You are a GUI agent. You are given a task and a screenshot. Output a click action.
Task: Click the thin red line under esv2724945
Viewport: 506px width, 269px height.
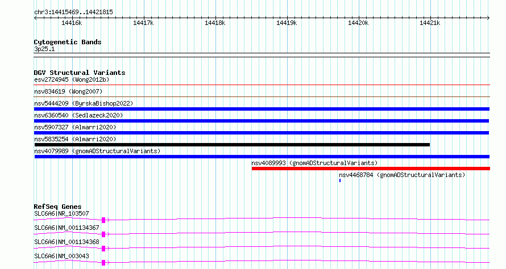click(262, 85)
